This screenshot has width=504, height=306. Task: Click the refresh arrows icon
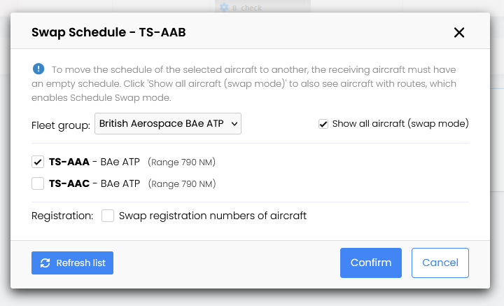point(45,263)
